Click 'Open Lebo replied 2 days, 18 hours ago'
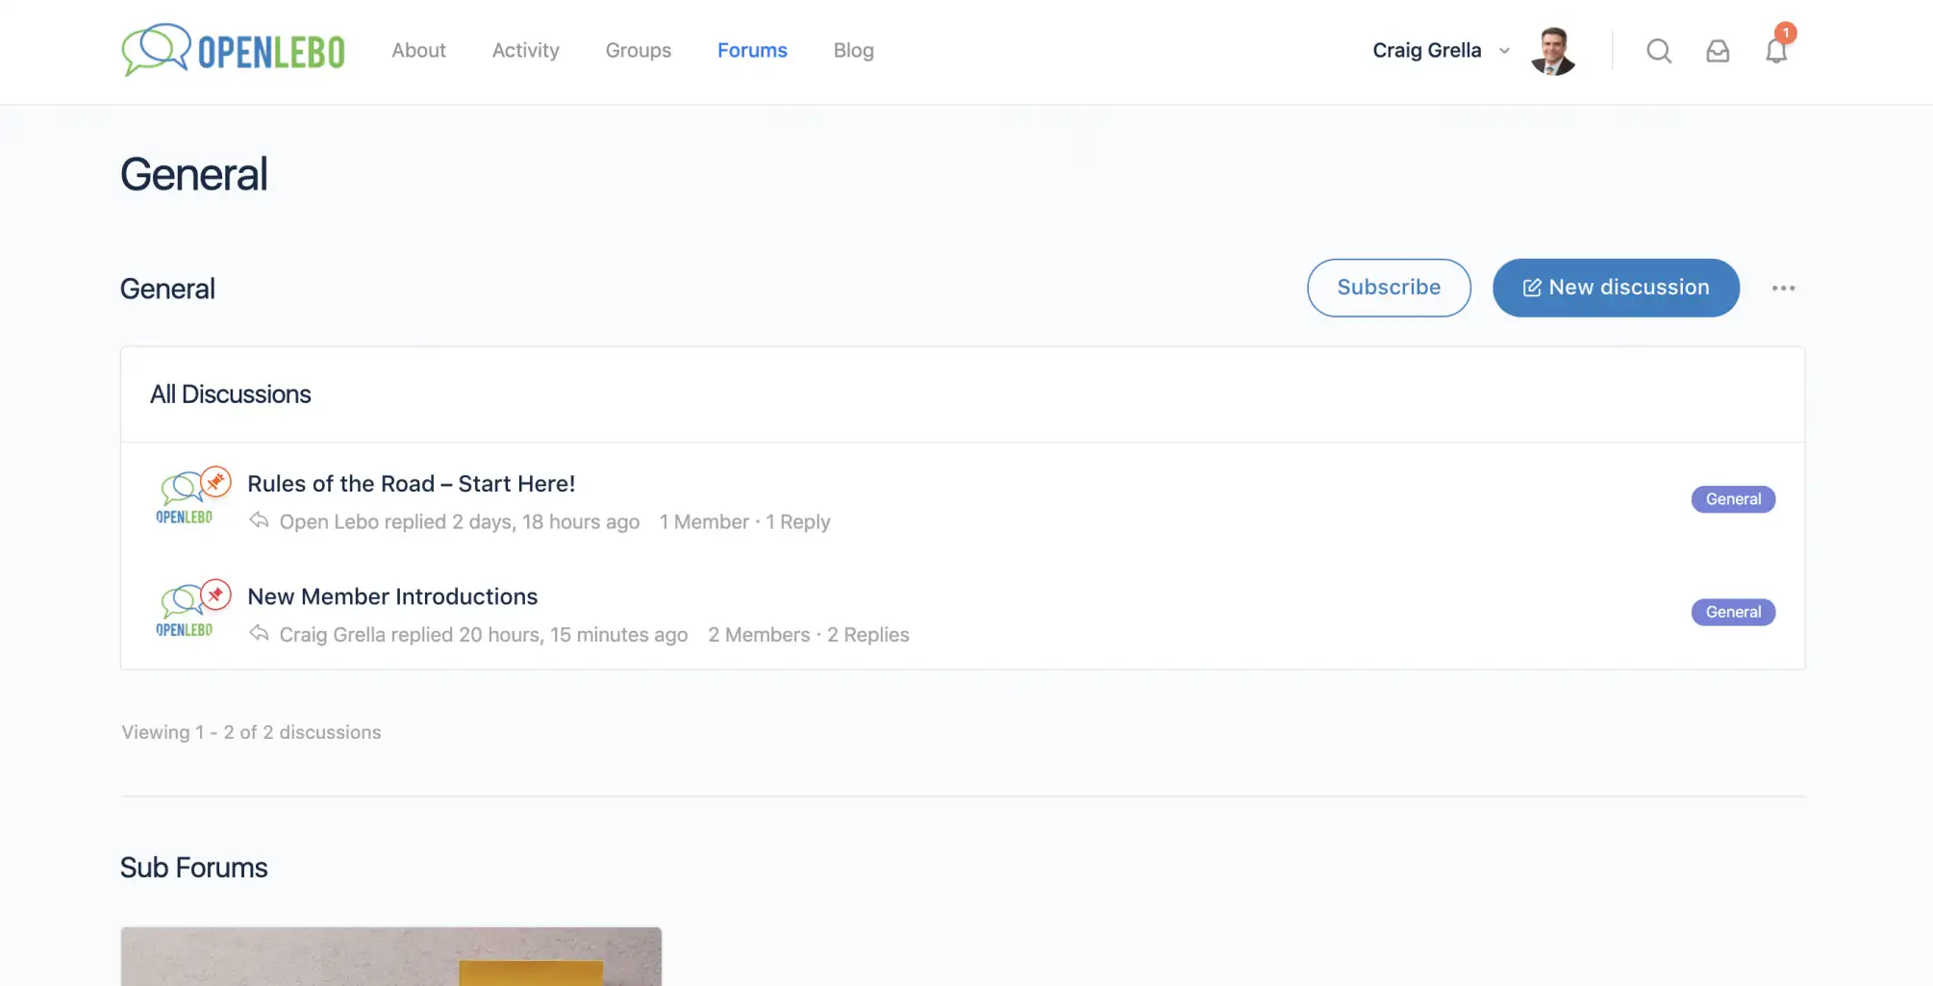Viewport: 1933px width, 986px height. tap(460, 521)
